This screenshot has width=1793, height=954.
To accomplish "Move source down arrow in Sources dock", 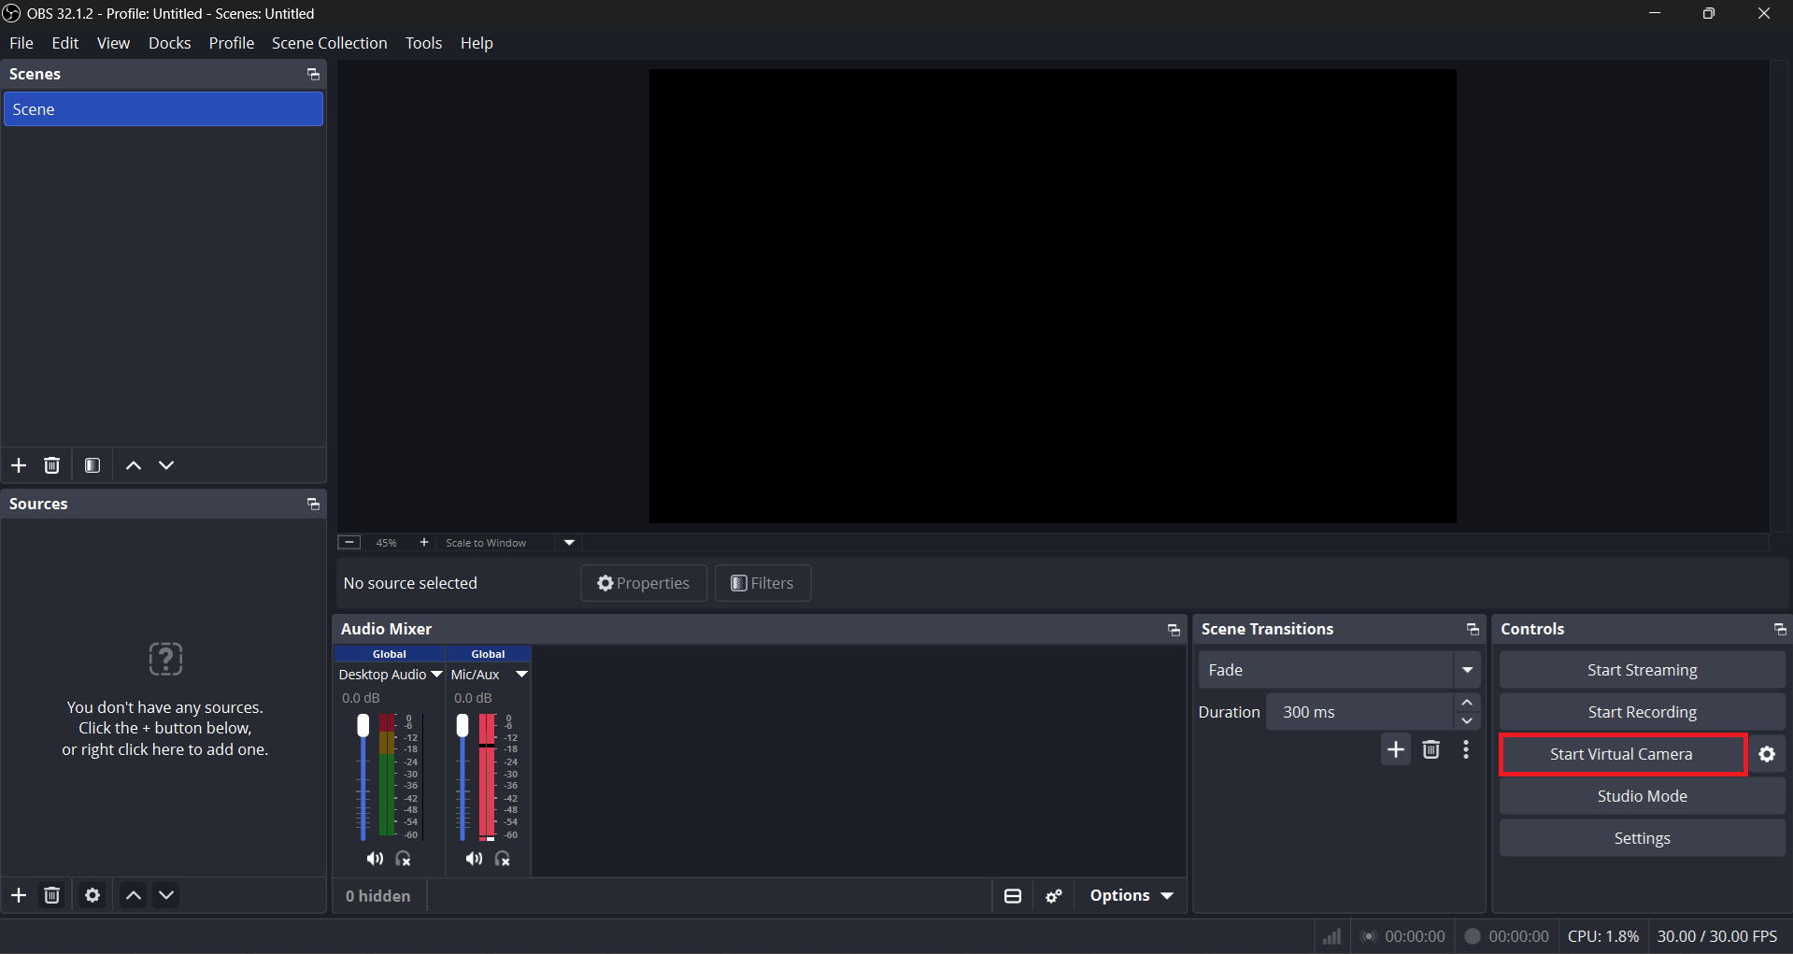I will [x=166, y=895].
